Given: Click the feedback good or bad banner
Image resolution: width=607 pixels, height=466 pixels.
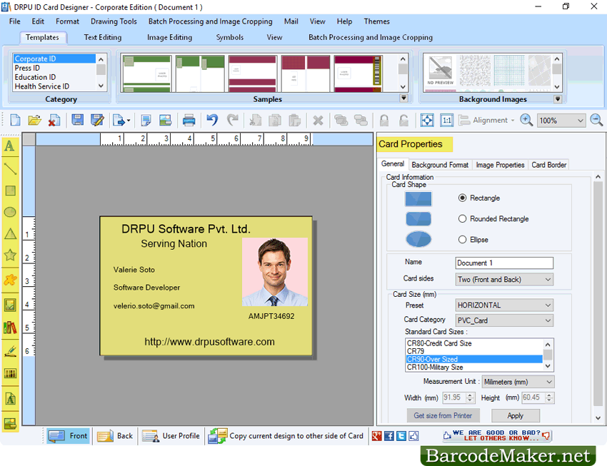Looking at the screenshot, I should (498, 435).
